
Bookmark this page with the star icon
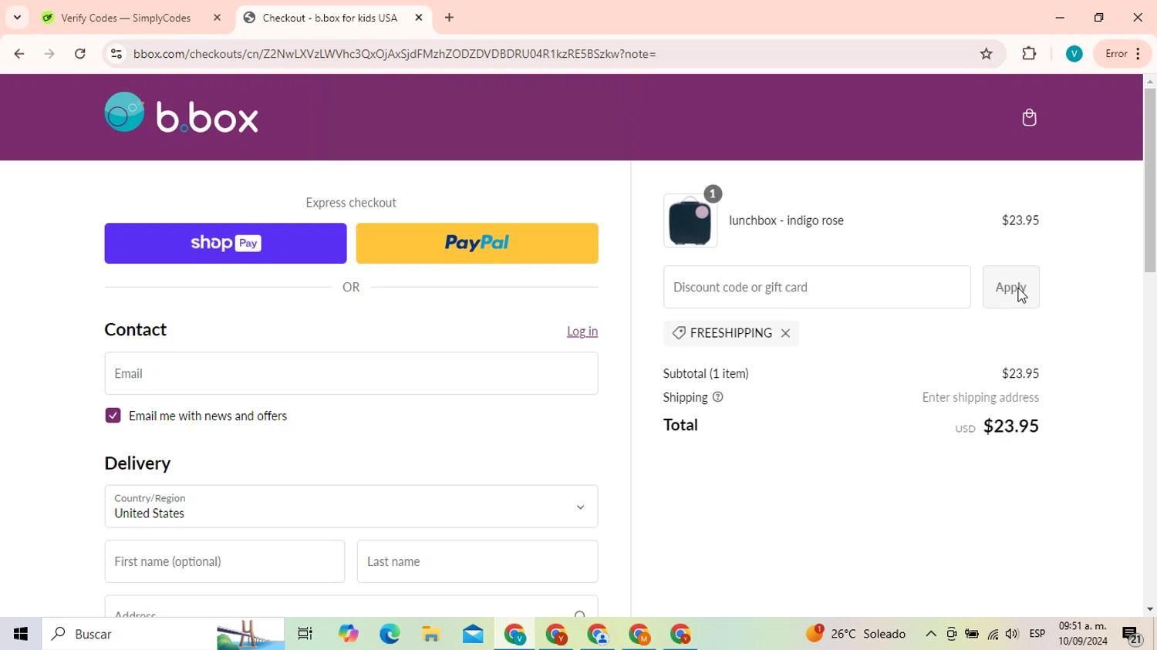click(987, 54)
